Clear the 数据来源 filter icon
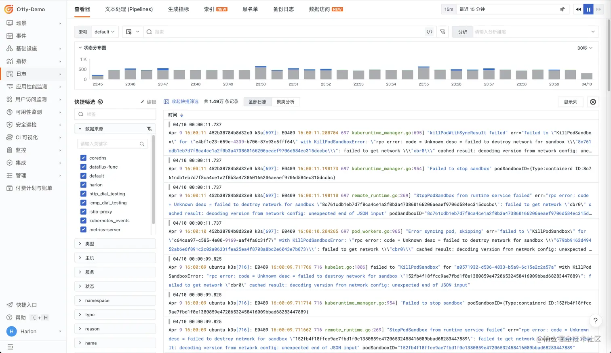This screenshot has height=353, width=611. click(149, 129)
